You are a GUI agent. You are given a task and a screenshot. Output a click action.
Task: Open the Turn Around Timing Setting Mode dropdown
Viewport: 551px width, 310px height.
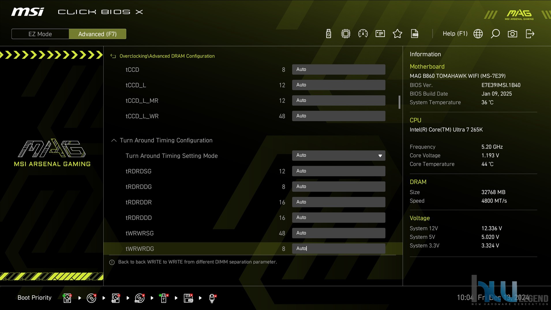coord(338,155)
